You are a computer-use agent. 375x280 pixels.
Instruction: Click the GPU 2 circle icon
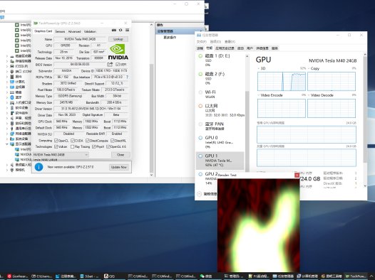pos(200,174)
